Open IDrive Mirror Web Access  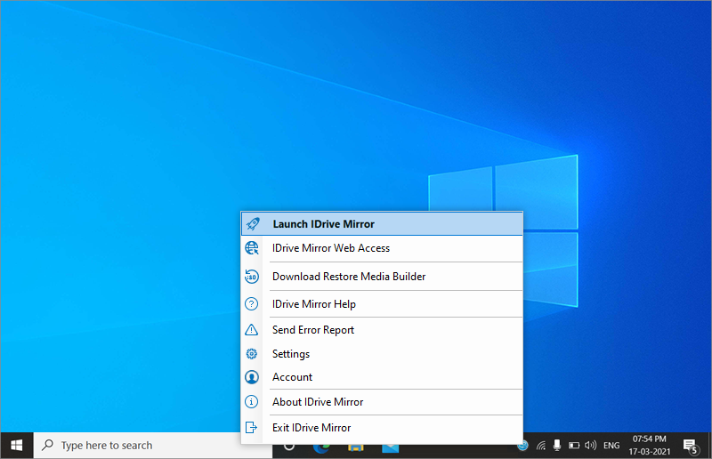pos(382,248)
